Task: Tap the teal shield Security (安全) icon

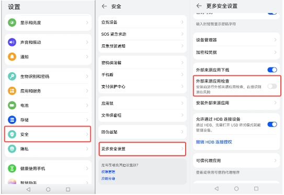Action: click(x=12, y=134)
